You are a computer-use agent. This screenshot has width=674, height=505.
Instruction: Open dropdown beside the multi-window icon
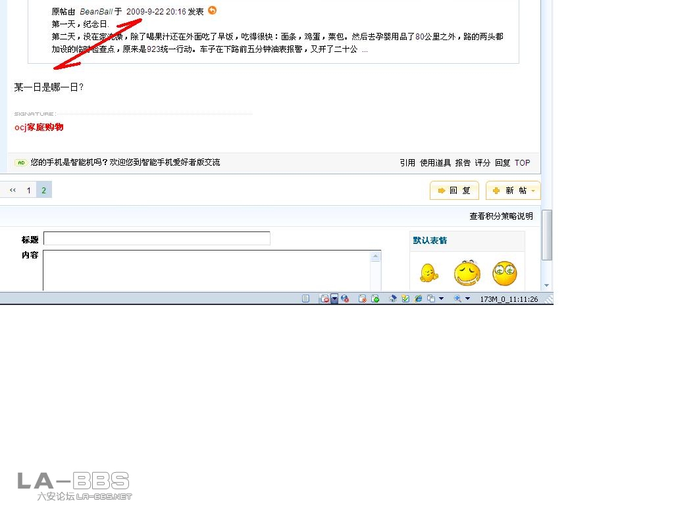coord(441,299)
